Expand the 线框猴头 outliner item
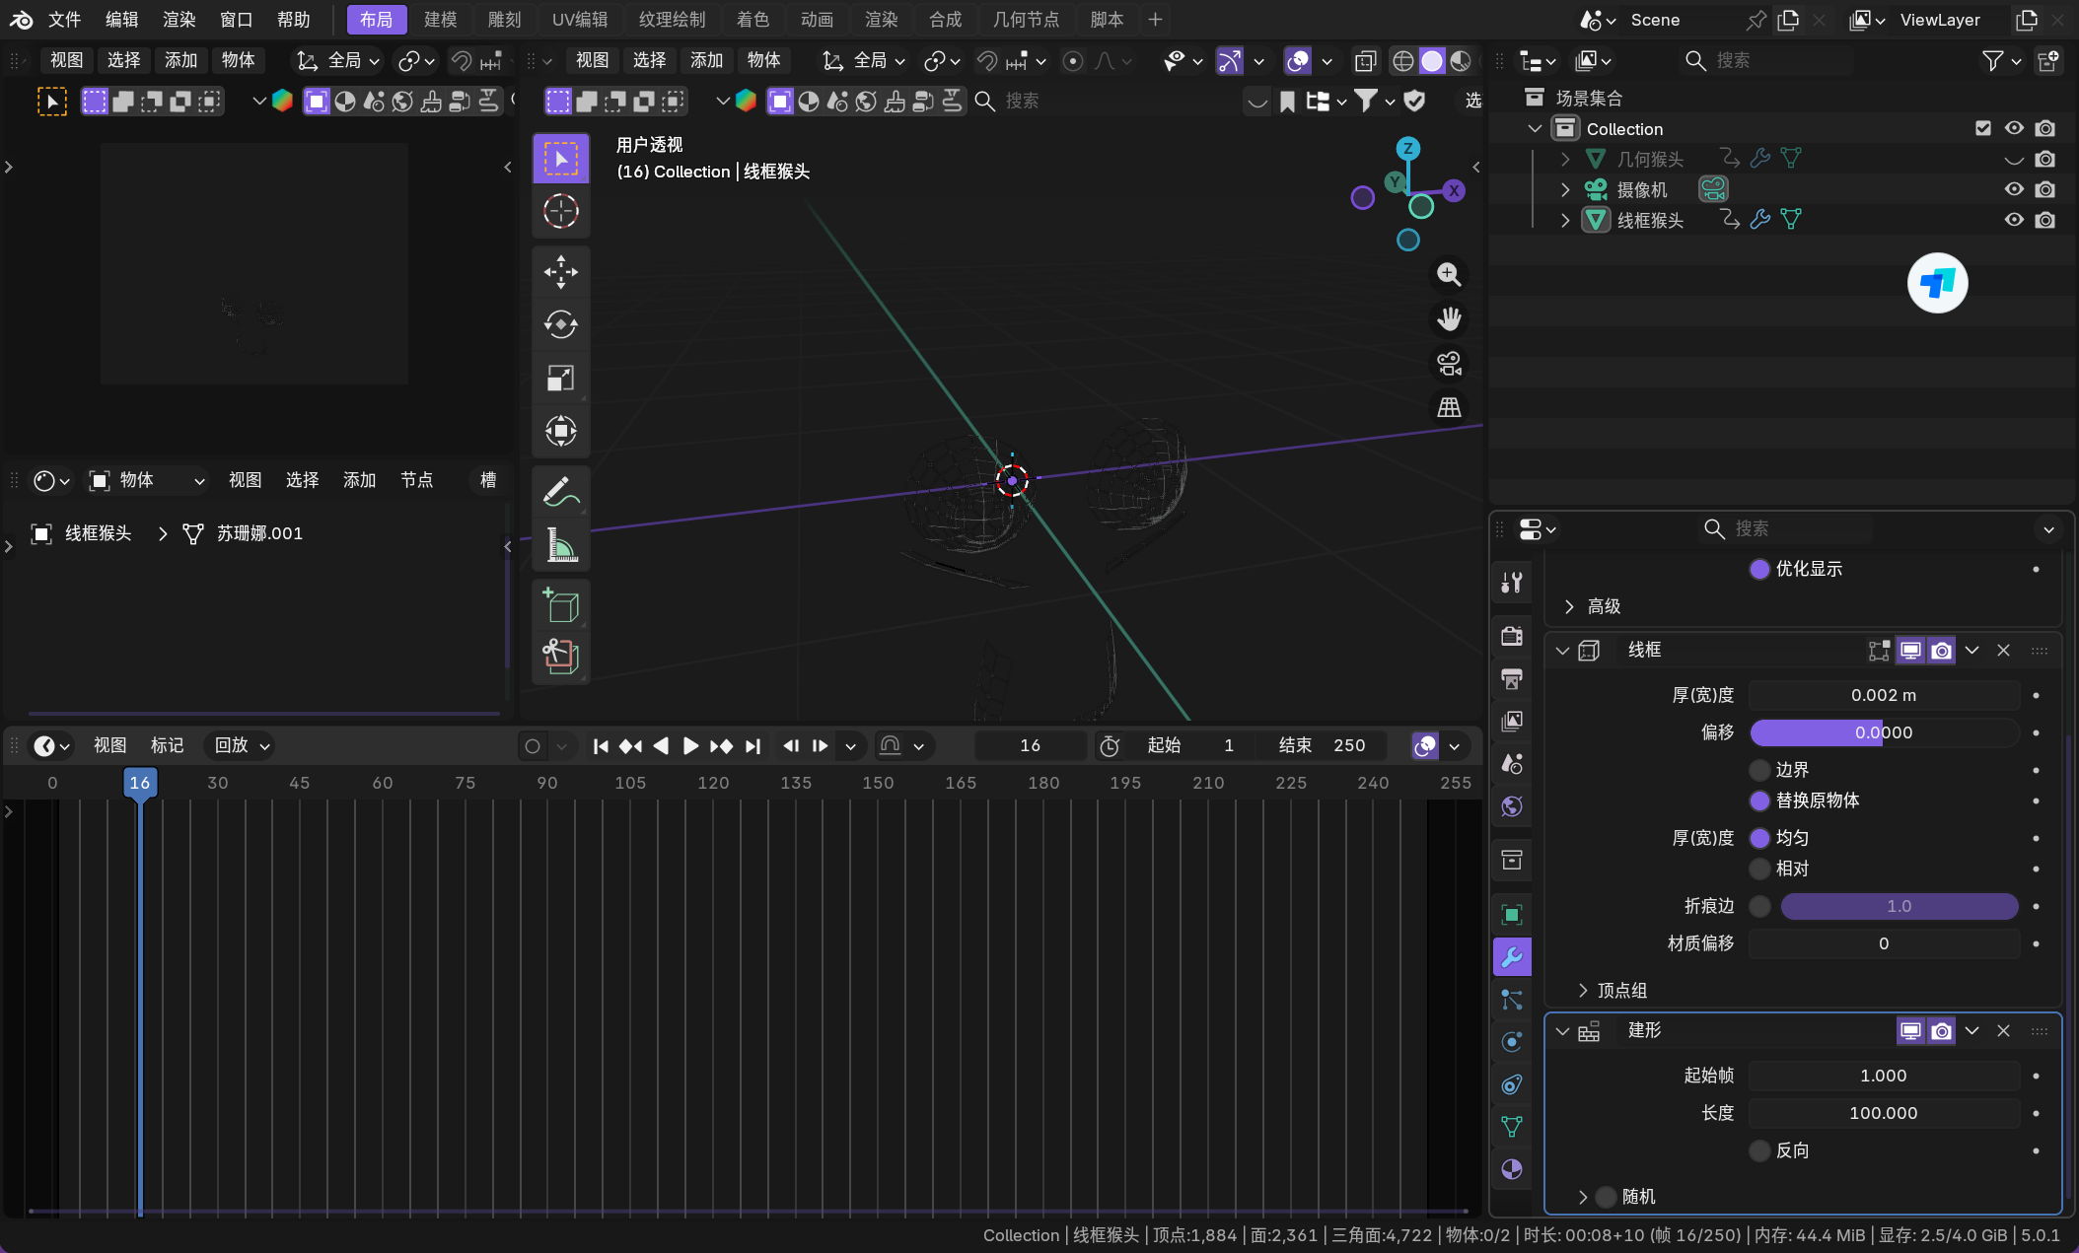 tap(1565, 220)
